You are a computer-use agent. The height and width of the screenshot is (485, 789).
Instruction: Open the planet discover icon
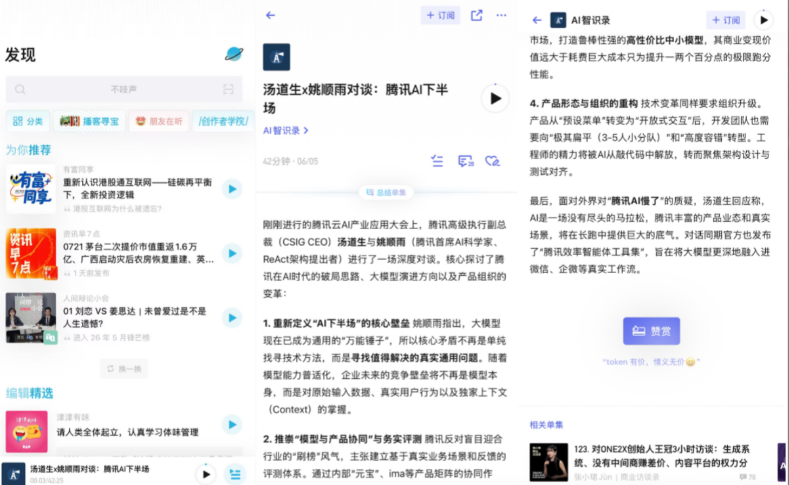234,54
